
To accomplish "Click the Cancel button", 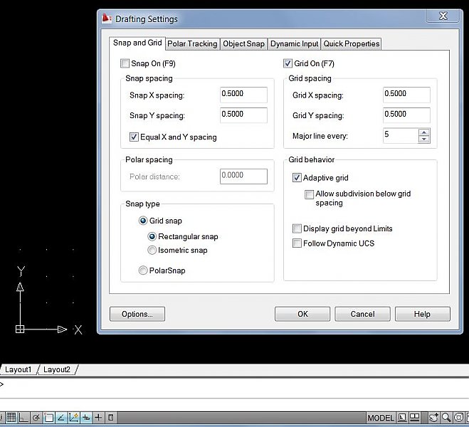I will point(362,314).
